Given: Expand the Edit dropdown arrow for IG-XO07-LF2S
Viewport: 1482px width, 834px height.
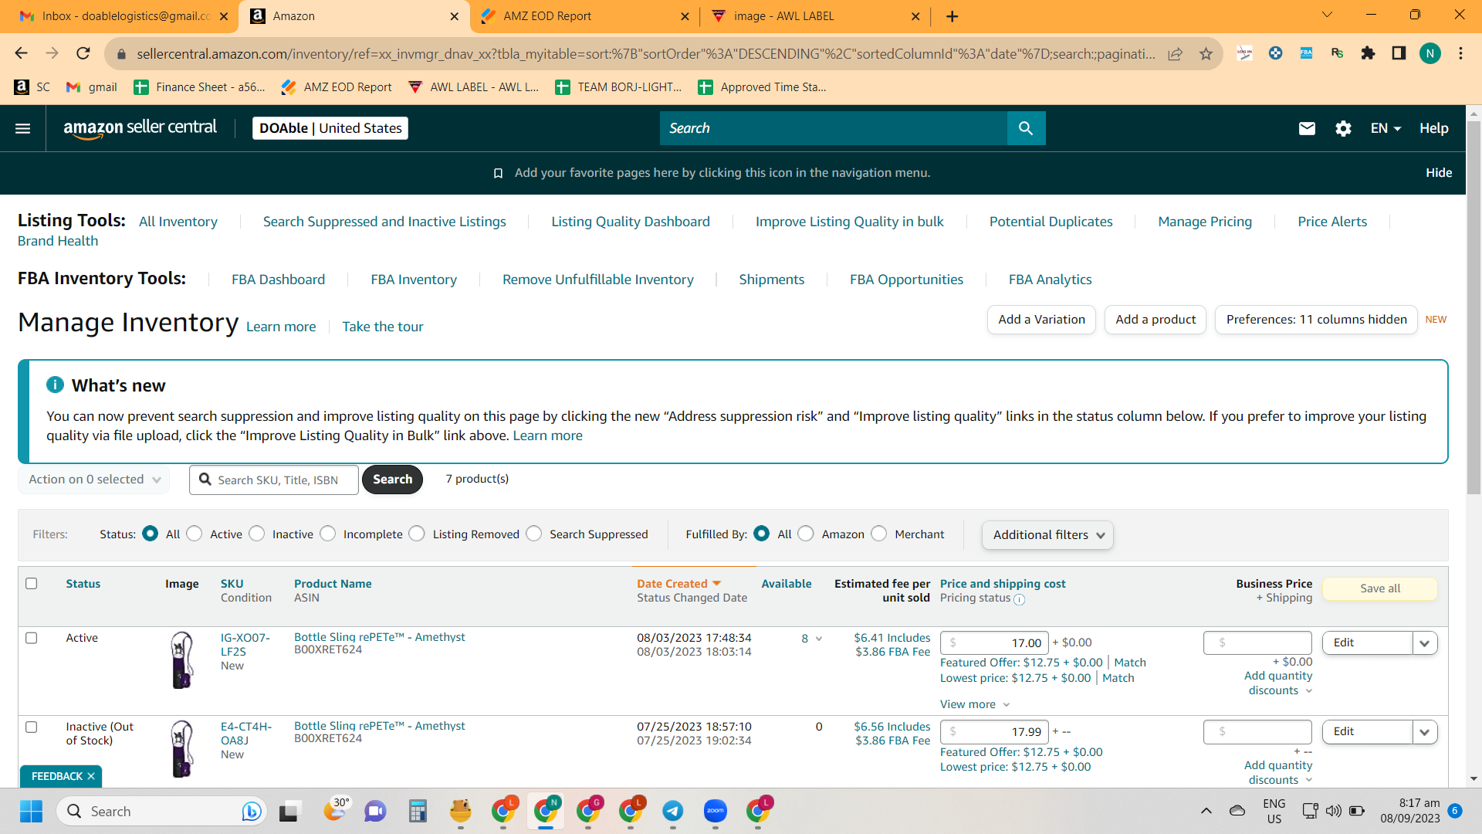Looking at the screenshot, I should pos(1424,643).
